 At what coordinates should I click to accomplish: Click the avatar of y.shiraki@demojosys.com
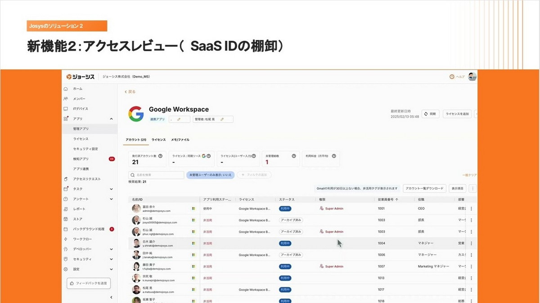coord(136,243)
